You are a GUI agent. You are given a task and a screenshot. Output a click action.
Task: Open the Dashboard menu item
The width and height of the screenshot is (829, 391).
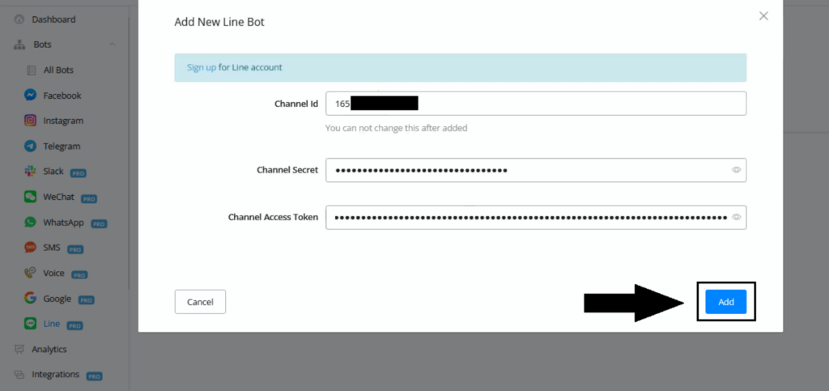point(53,19)
